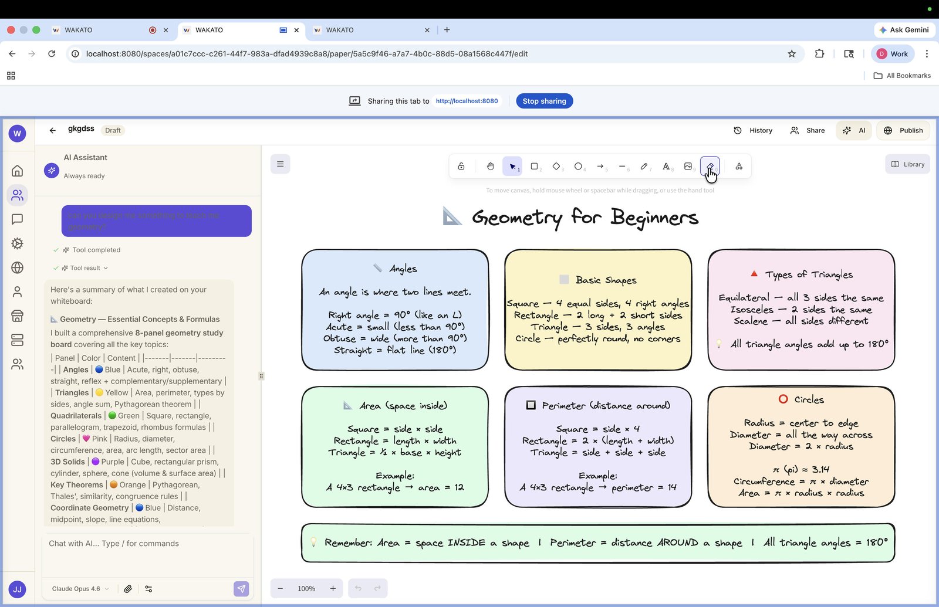The image size is (939, 607).
Task: Click the Publish button
Action: coord(904,130)
